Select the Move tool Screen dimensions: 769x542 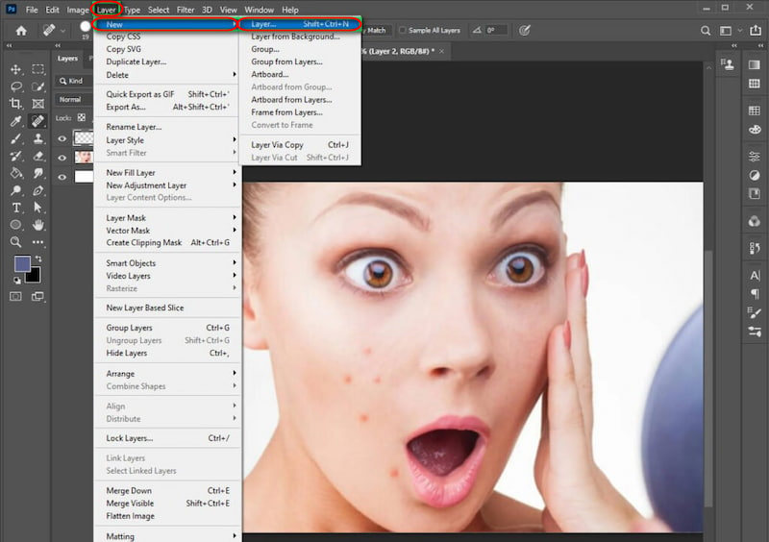(x=15, y=69)
